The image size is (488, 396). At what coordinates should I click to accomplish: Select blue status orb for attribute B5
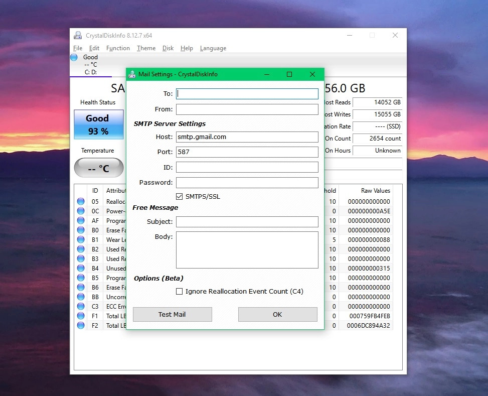81,278
